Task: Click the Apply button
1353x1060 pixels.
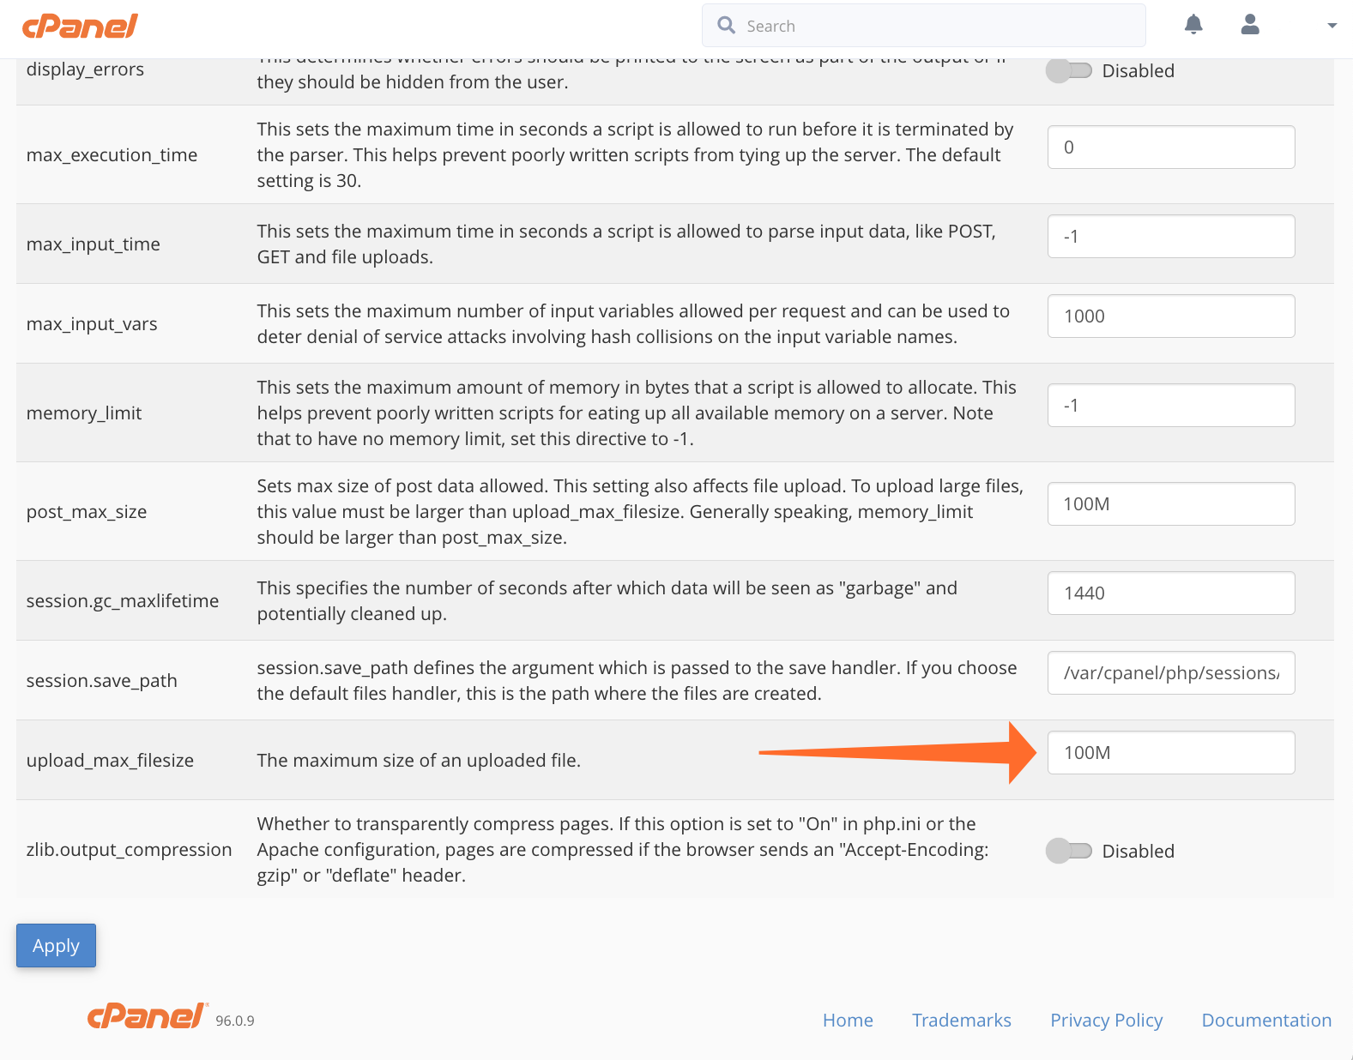Action: [56, 945]
